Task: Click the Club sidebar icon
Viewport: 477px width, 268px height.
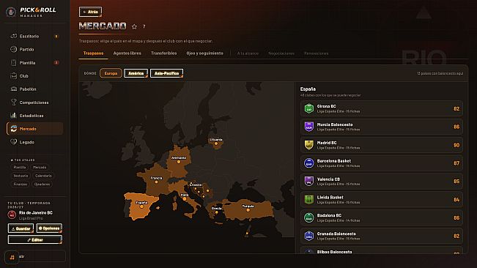Action: click(13, 76)
